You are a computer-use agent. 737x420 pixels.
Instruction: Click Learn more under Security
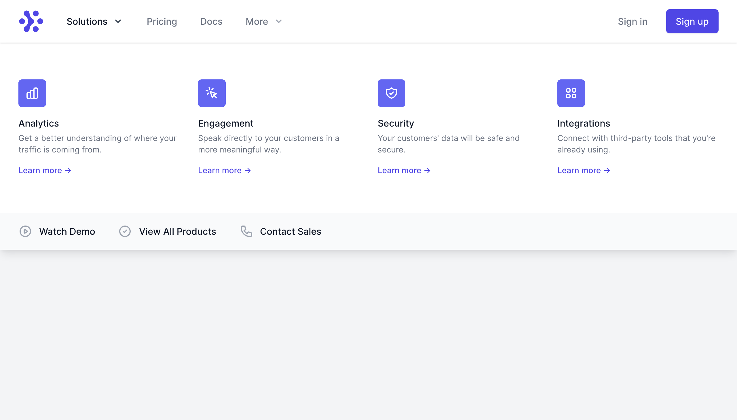click(404, 171)
